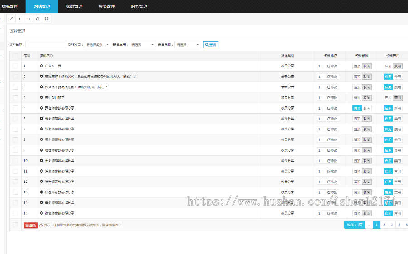Click the sort number field in row 2
The width and height of the screenshot is (408, 254).
coord(321,77)
